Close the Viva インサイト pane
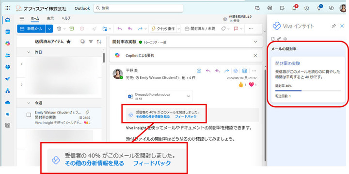This screenshot has width=349, height=174. (x=342, y=26)
